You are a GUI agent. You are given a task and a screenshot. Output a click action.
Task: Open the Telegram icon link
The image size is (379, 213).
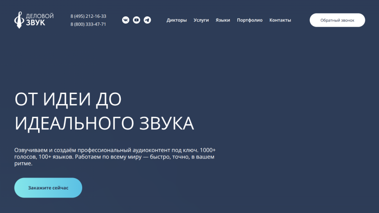pyautogui.click(x=147, y=20)
